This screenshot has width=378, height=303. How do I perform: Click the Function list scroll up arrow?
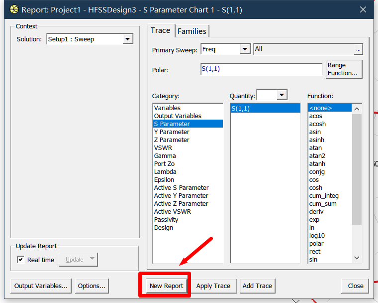pos(357,109)
